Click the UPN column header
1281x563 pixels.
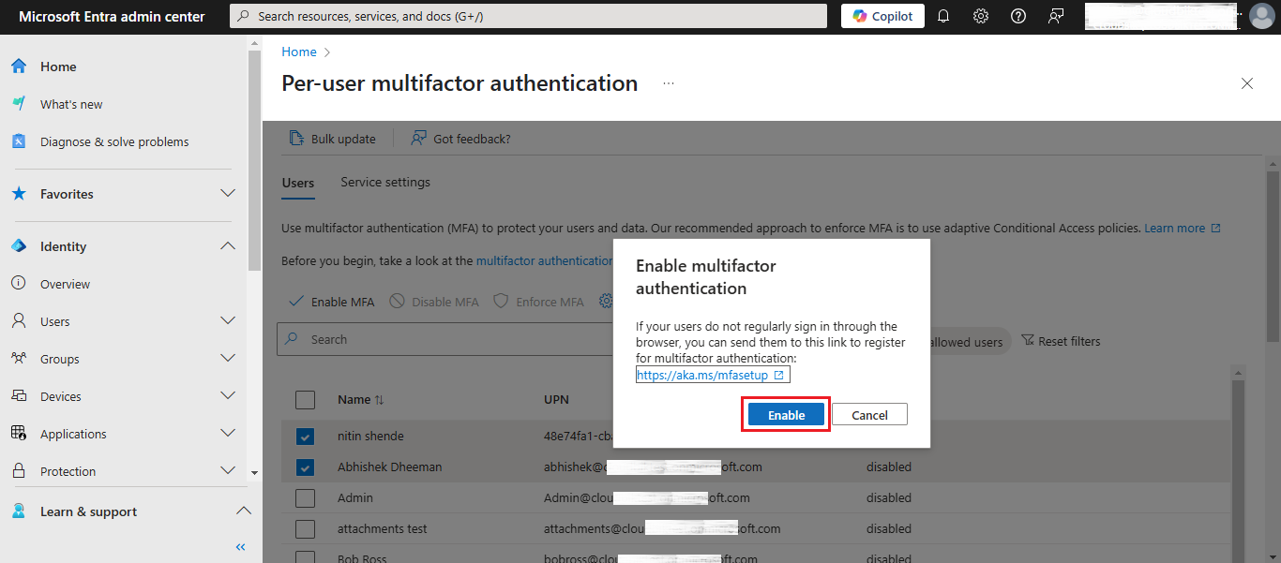557,399
